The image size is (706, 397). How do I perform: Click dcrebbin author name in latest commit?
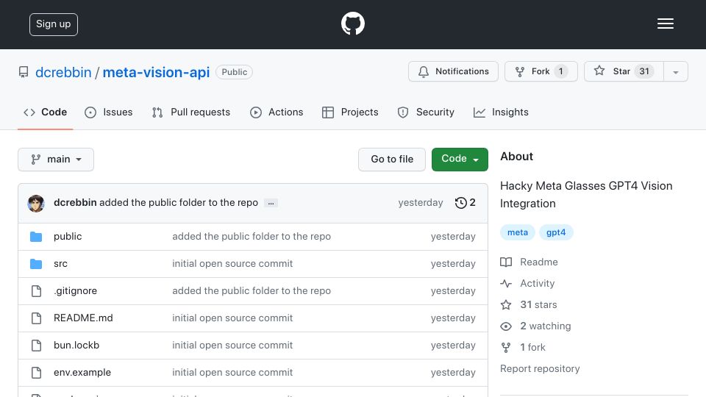[75, 203]
